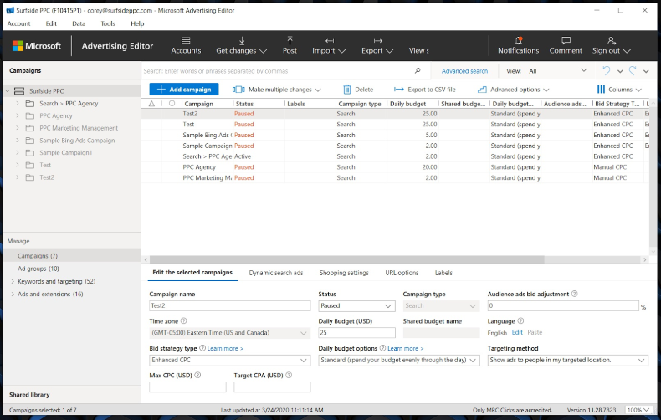Image resolution: width=661 pixels, height=420 pixels.
Task: Open the undo history dropdown arrow
Action: (x=620, y=71)
